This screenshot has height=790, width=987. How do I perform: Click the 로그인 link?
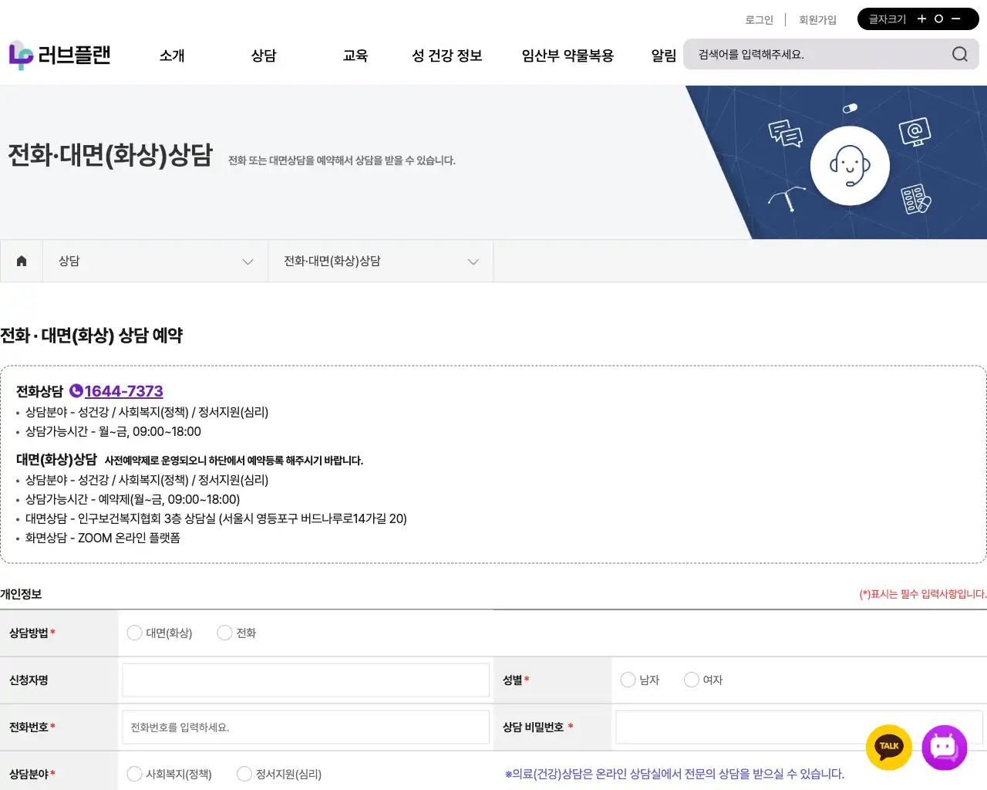759,20
